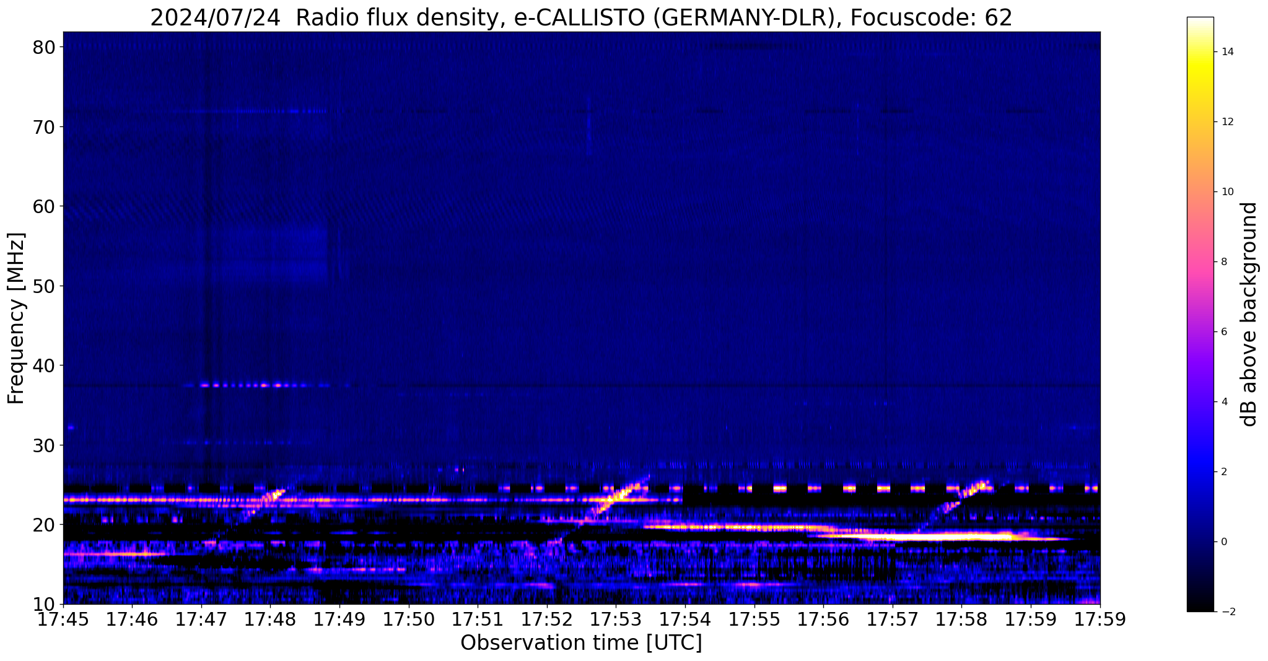Screen dimensions: 1268x661
Task: Click the 17:53 time tick label
Action: pyautogui.click(x=616, y=619)
